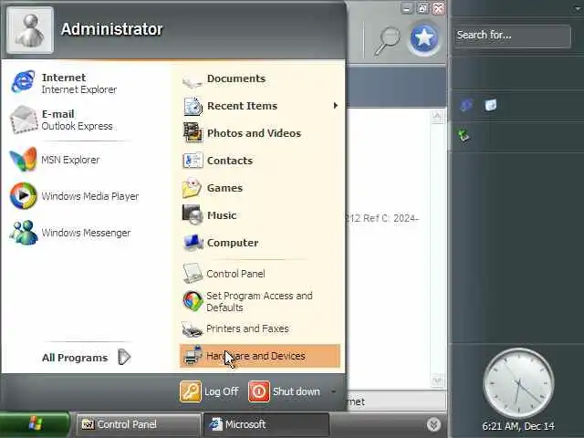
Task: Click the blue star favorites icon
Action: [x=423, y=38]
